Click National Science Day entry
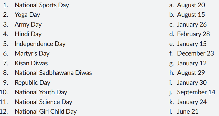The image size is (219, 116). click(43, 102)
